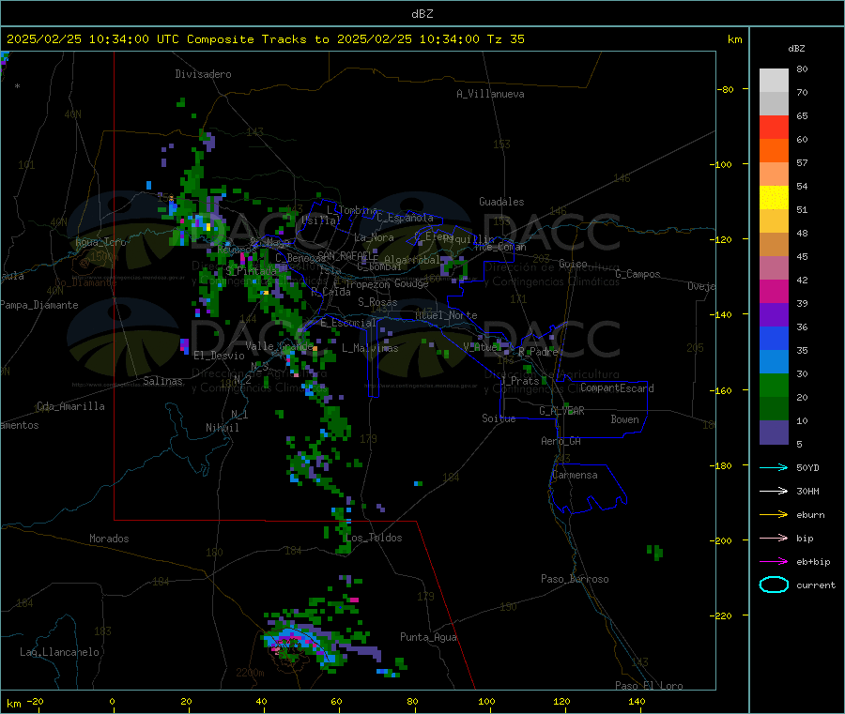Click the 'C_Española' map label
845x714 pixels.
click(x=405, y=218)
